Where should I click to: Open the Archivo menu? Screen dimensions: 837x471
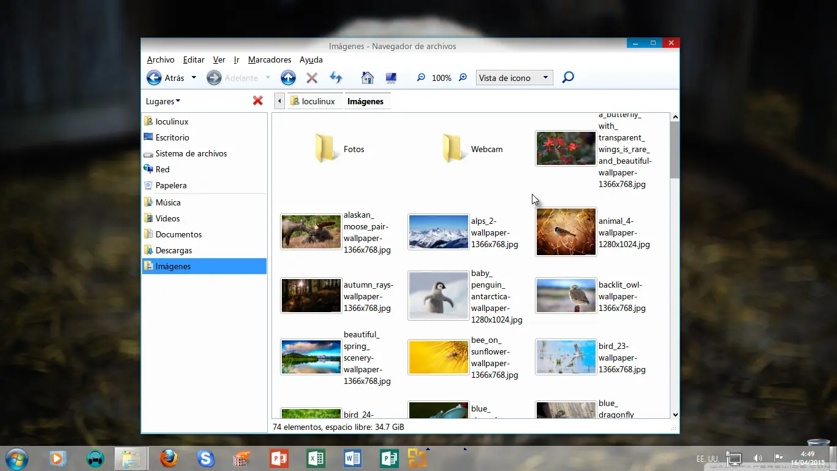click(161, 59)
